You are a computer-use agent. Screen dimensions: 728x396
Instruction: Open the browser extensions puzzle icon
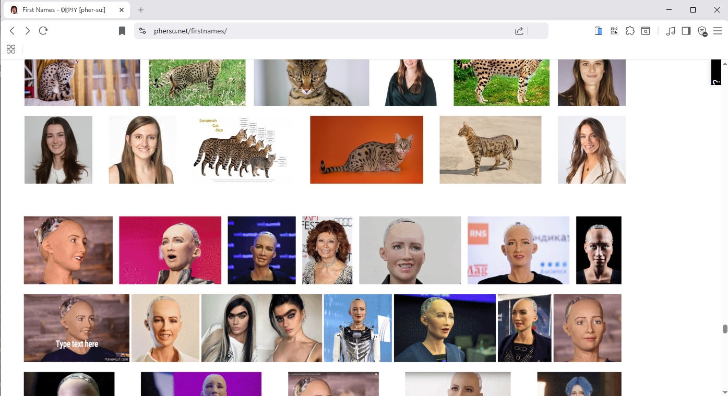tap(630, 31)
